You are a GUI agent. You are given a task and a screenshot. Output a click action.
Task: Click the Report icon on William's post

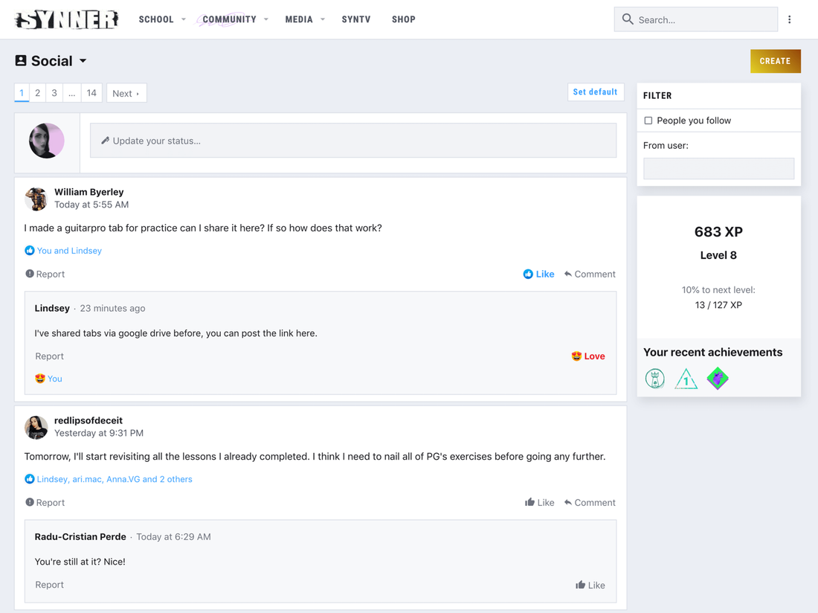point(29,274)
